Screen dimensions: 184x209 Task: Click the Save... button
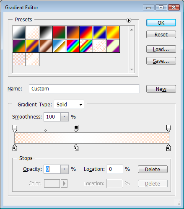pos(161,61)
